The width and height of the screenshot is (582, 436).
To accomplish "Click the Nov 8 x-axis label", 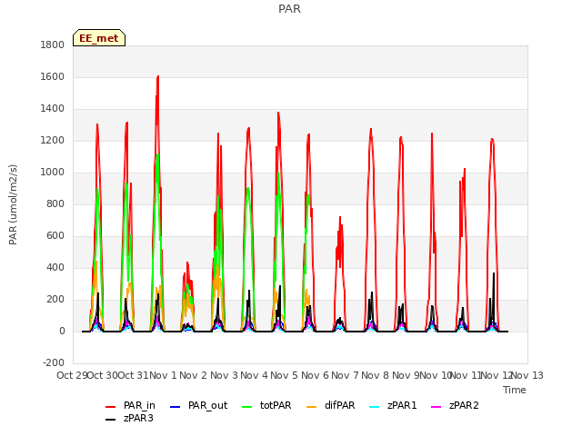I will coord(376,375).
